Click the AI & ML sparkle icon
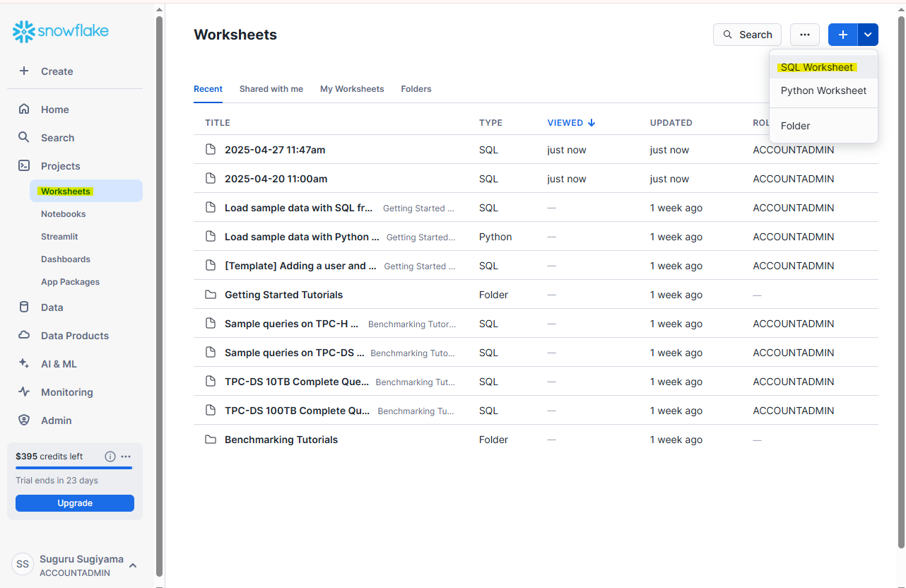 24,363
